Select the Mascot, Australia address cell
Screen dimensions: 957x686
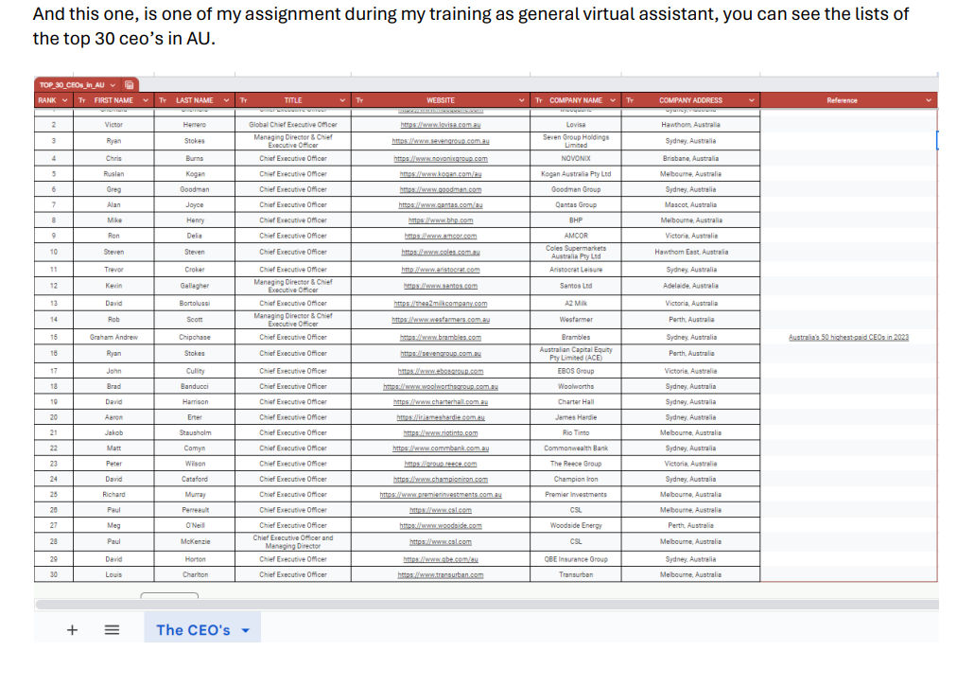691,205
